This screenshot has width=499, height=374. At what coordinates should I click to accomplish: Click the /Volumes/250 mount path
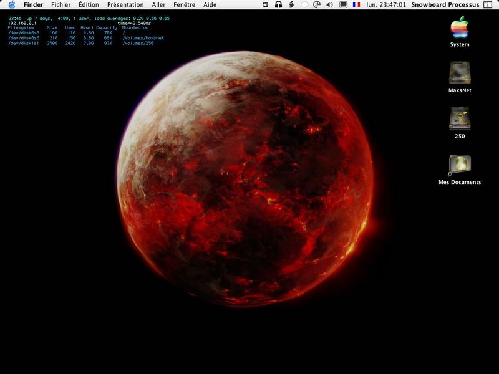coord(138,43)
